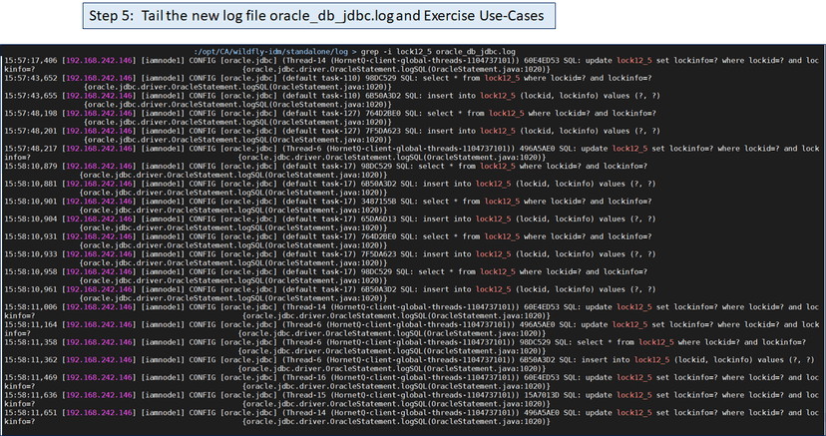Select the 15:58:11,164 log entry timestamp
The height and width of the screenshot is (436, 826).
coord(29,323)
